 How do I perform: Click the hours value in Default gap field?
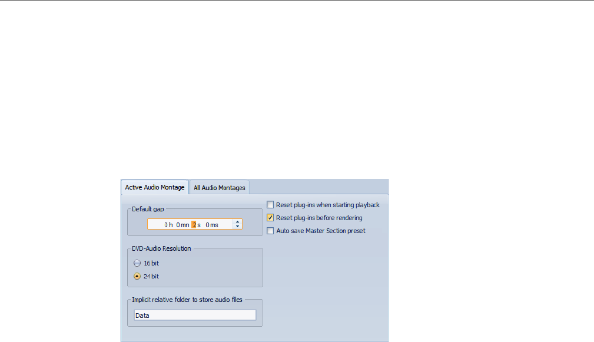tap(166, 225)
